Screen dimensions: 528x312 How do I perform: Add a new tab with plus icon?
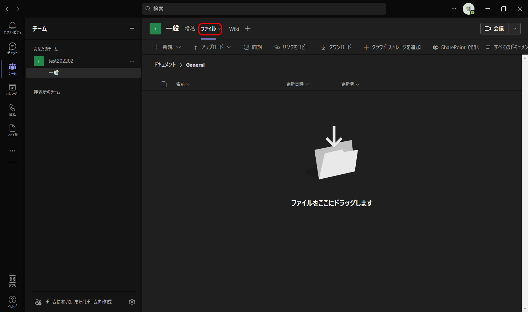[x=248, y=29]
